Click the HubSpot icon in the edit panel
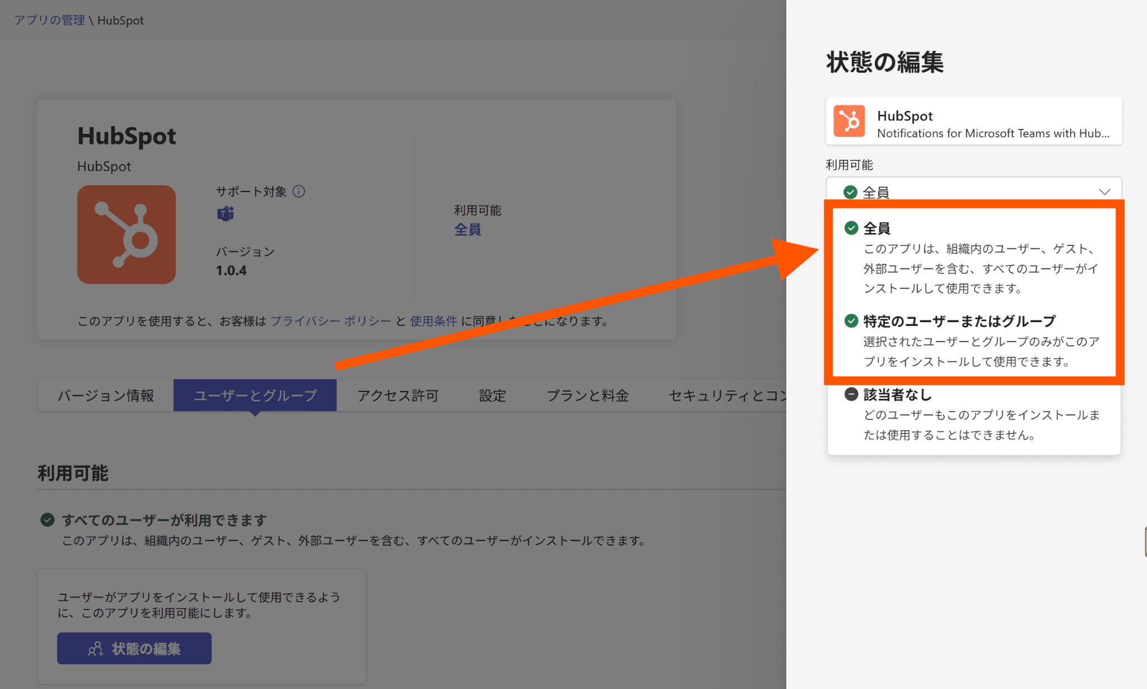Image resolution: width=1147 pixels, height=689 pixels. 849,122
